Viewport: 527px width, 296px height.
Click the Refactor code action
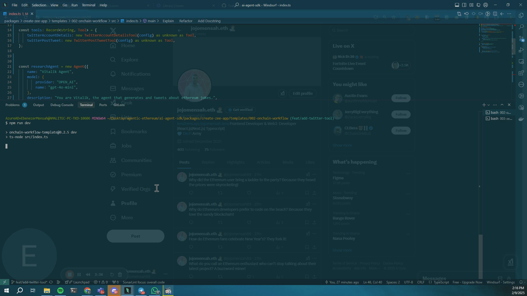(x=186, y=21)
